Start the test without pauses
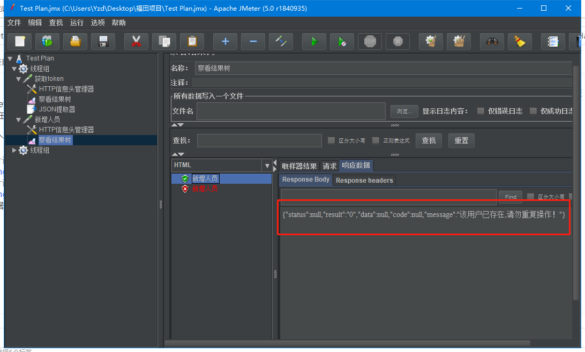Image resolution: width=585 pixels, height=352 pixels. [x=342, y=41]
